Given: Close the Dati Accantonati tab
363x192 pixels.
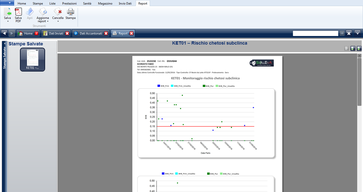Looking at the screenshot, I should [x=106, y=33].
